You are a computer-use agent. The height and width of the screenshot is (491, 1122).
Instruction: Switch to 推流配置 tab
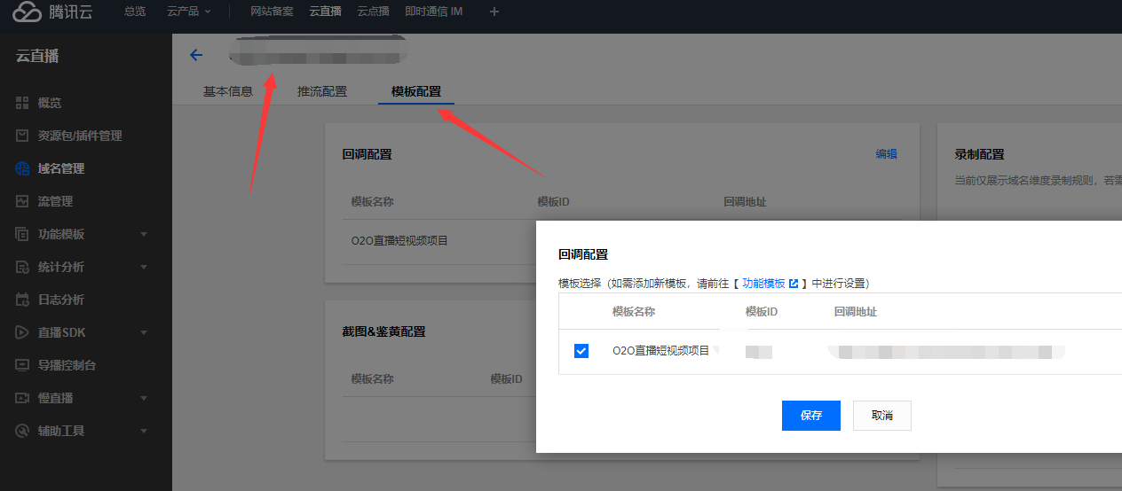click(x=322, y=91)
